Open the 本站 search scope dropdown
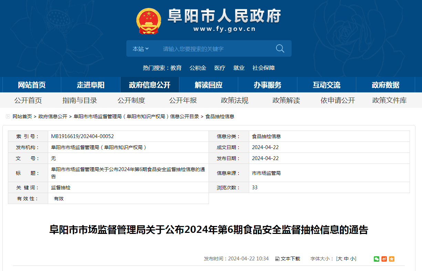The height and width of the screenshot is (271, 422). tap(141, 49)
